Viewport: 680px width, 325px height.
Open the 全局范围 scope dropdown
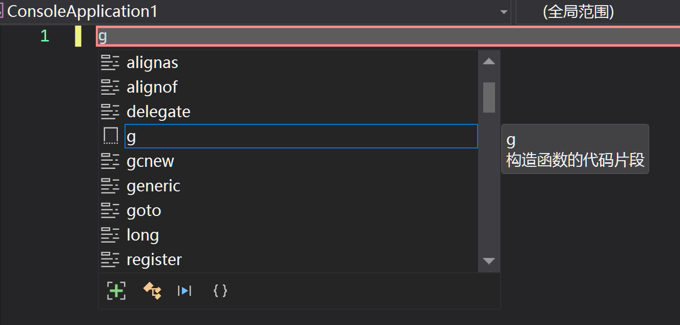(x=597, y=12)
